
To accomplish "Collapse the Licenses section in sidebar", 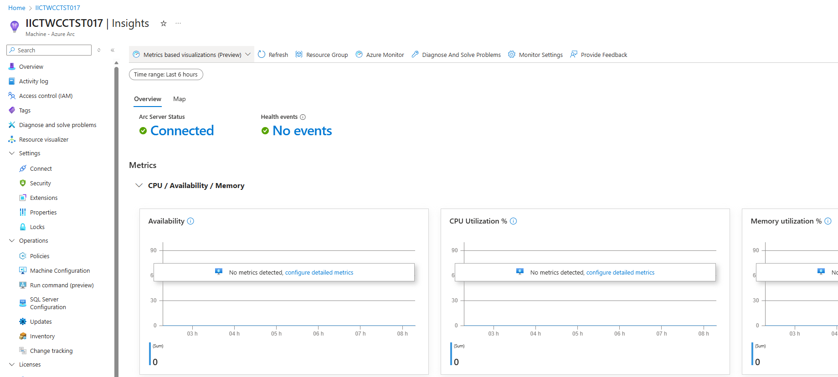I will coord(12,365).
